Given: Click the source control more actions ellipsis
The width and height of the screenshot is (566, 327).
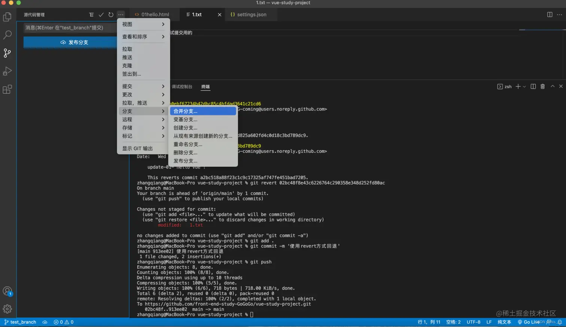Looking at the screenshot, I should 121,15.
